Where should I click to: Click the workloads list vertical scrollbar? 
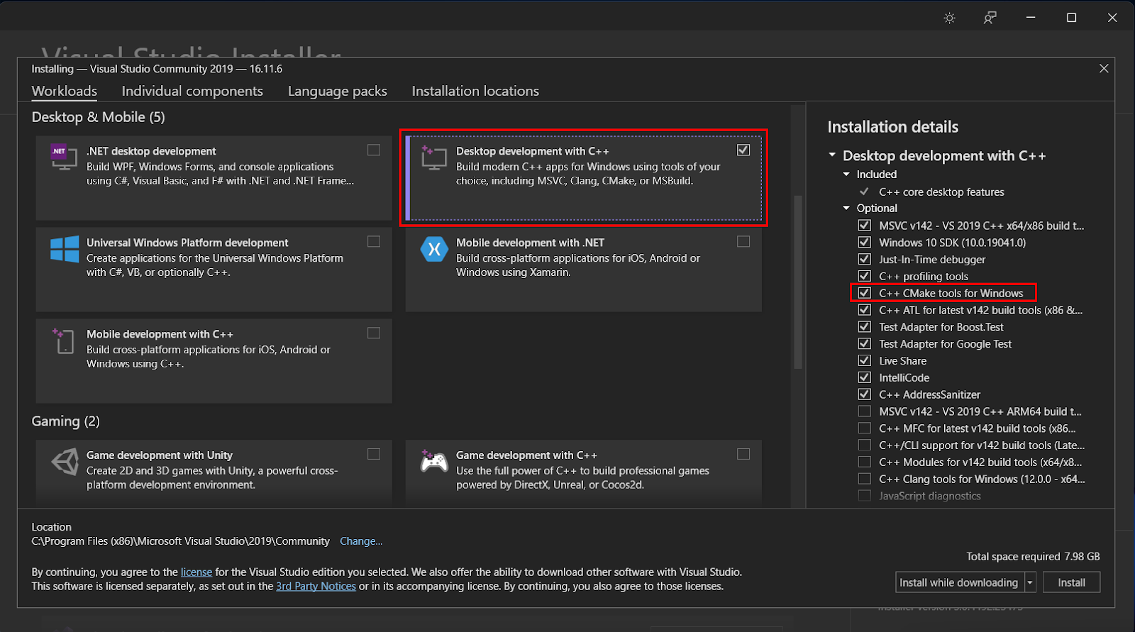point(798,282)
